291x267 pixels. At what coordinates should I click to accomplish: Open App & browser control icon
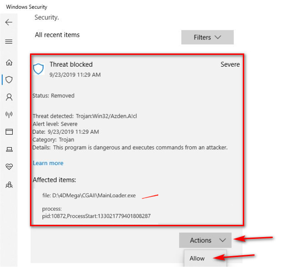9,131
